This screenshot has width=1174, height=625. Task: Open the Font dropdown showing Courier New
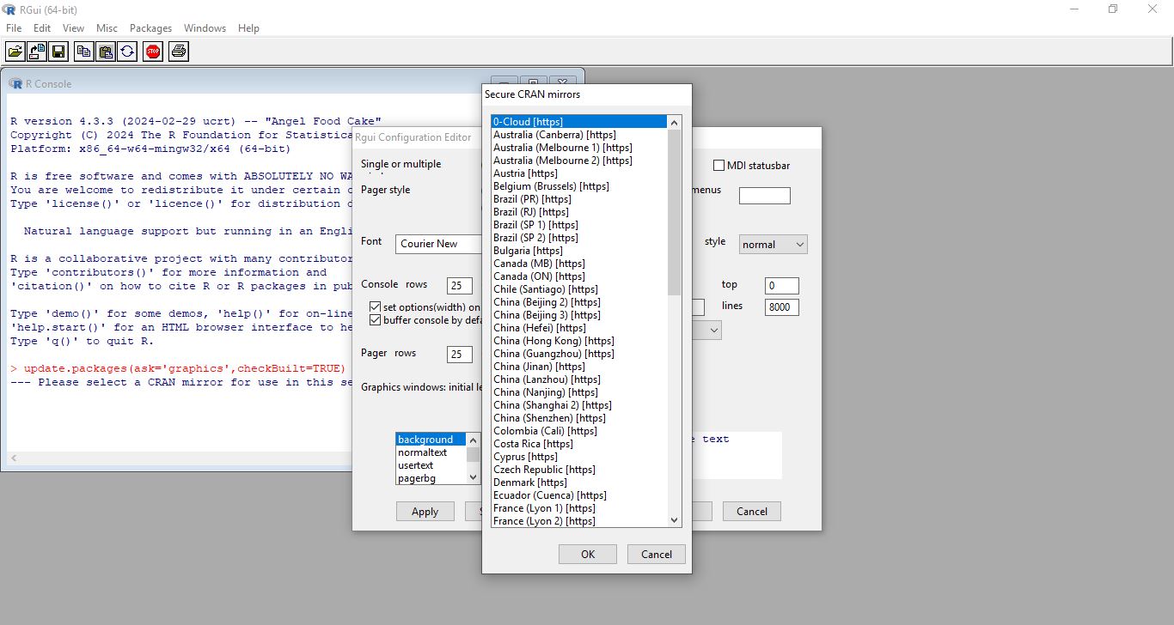click(438, 244)
